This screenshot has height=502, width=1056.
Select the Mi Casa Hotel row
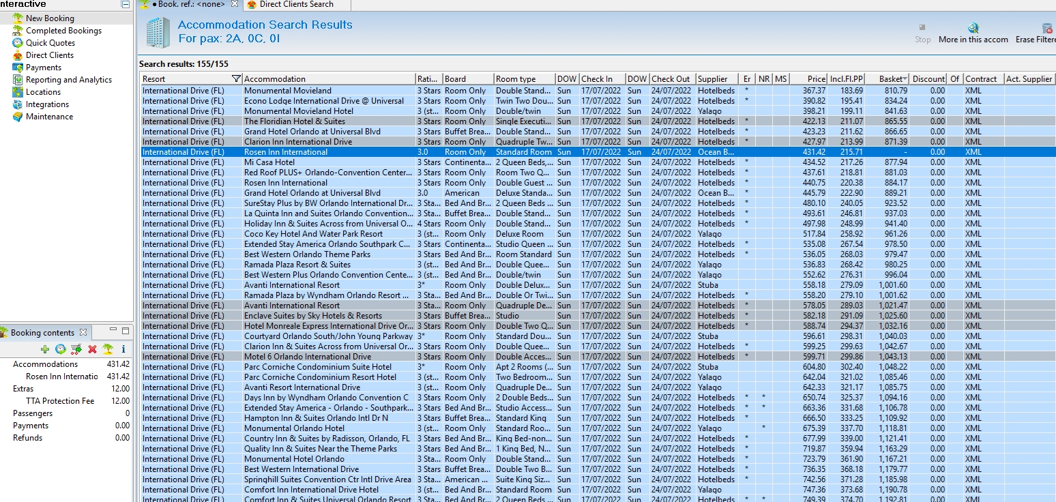tap(598, 162)
